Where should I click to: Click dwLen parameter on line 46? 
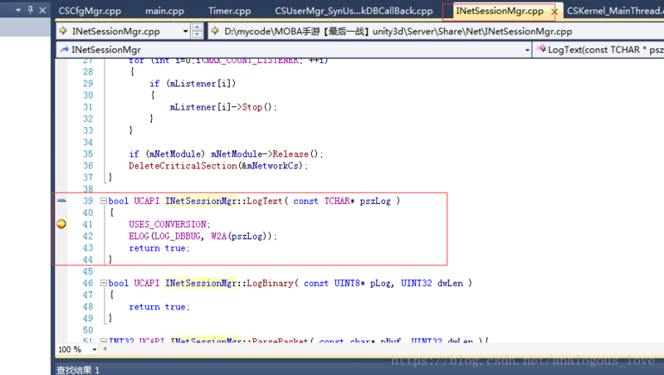click(x=450, y=283)
